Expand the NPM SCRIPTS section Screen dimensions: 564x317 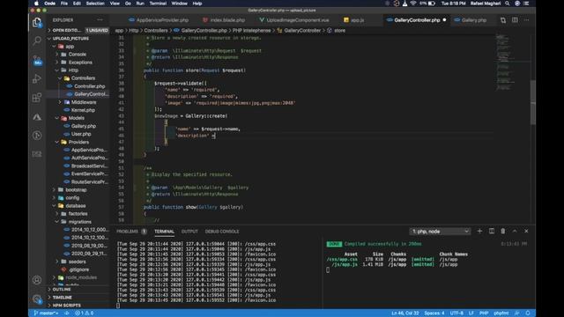67,306
